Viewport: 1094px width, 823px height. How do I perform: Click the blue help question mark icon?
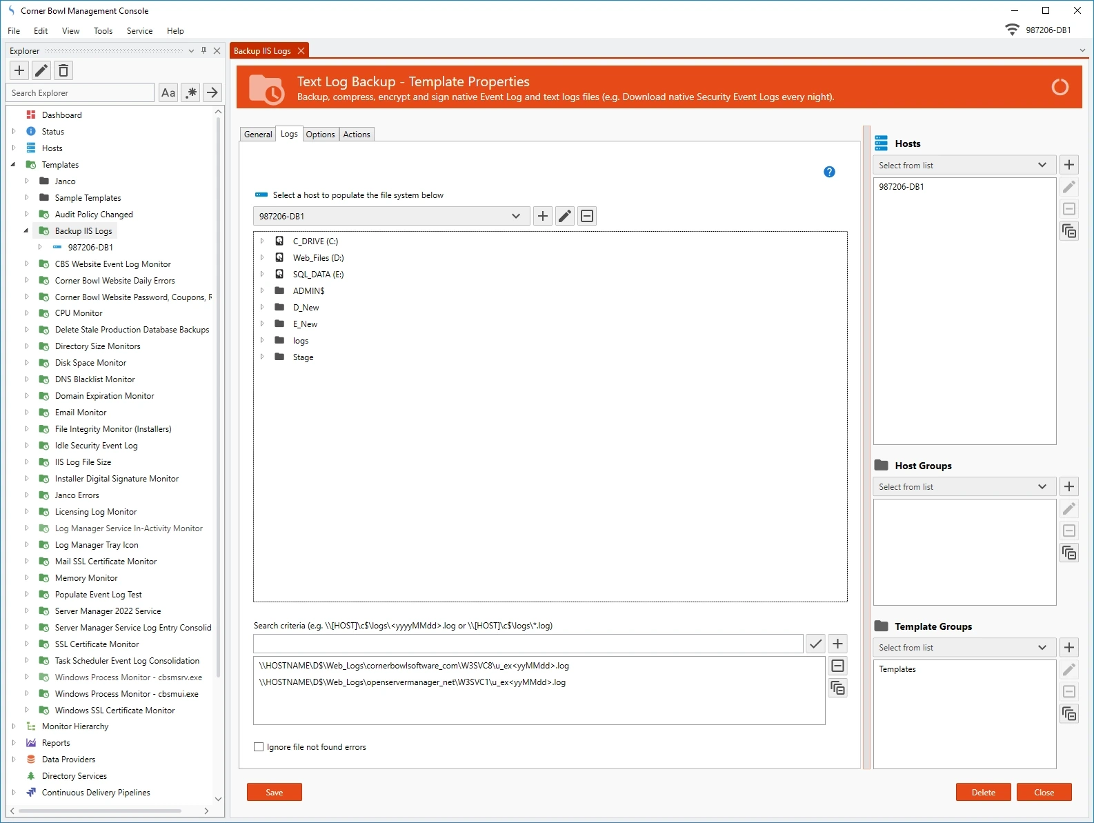(x=829, y=172)
